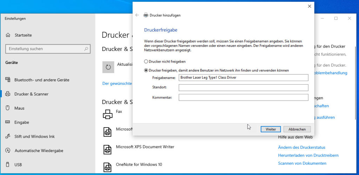359x175 pixels.
Task: Open 'Scannen von Dokumenten' link
Action: pos(302,163)
